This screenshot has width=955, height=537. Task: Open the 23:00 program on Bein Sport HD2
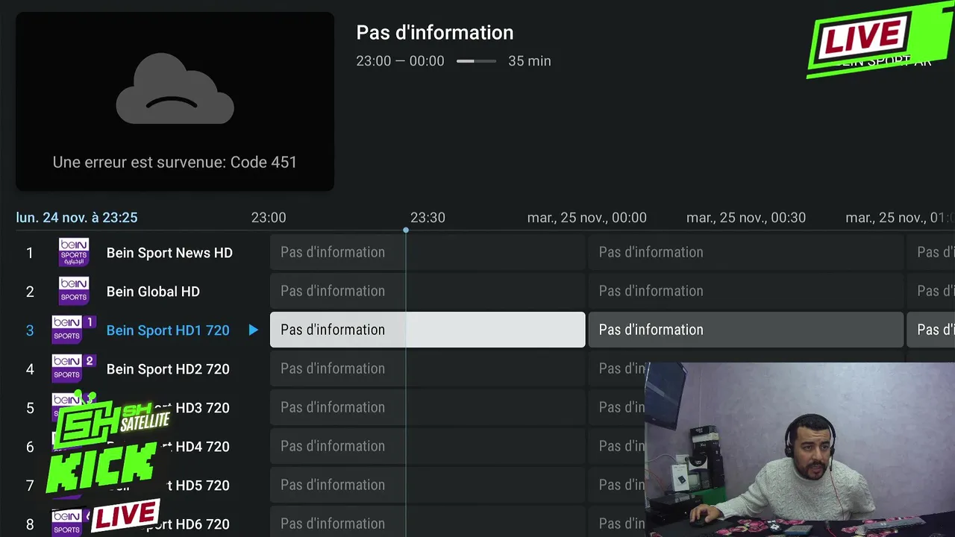tap(428, 368)
